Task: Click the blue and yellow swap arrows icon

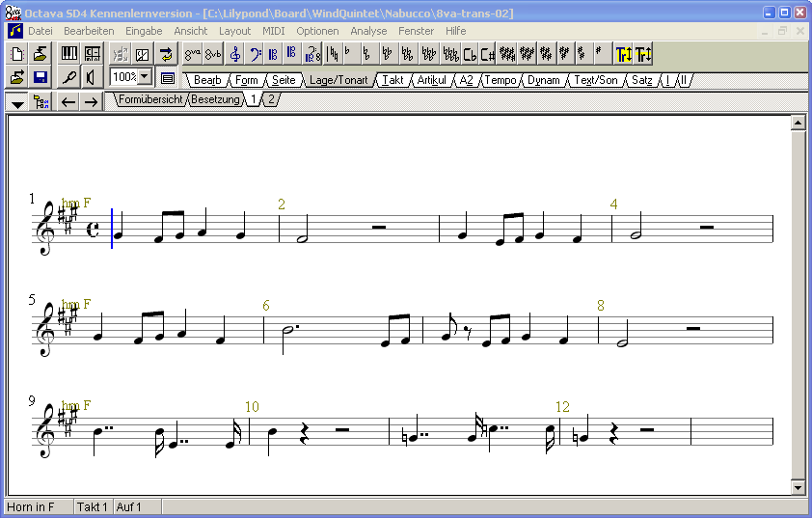Action: [166, 54]
